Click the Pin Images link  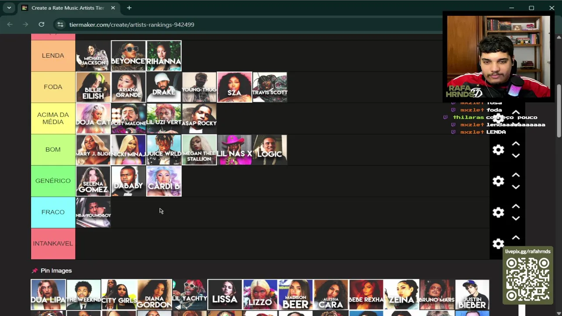(x=52, y=271)
